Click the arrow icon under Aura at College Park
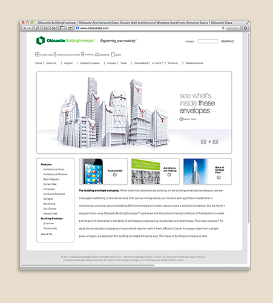The width and height of the screenshot is (273, 303). pyautogui.click(x=219, y=178)
